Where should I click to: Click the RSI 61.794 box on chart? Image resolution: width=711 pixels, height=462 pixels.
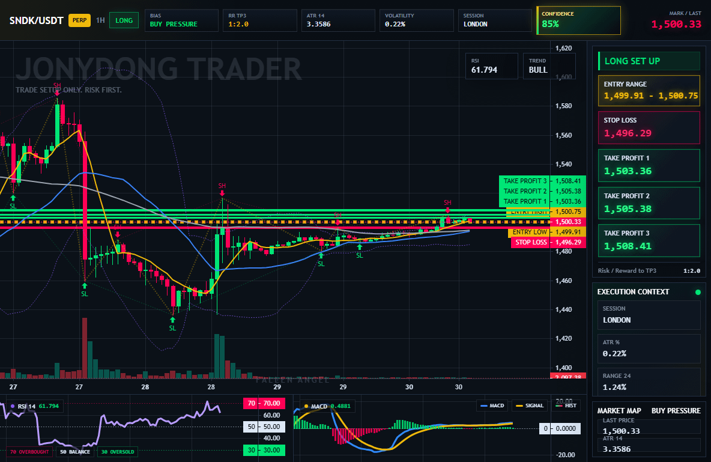click(492, 66)
